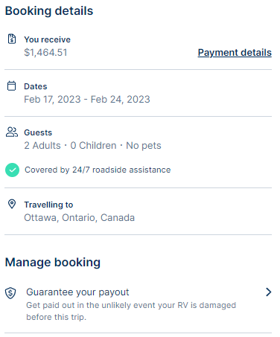Click the 2 Adults guest summary text

92,145
